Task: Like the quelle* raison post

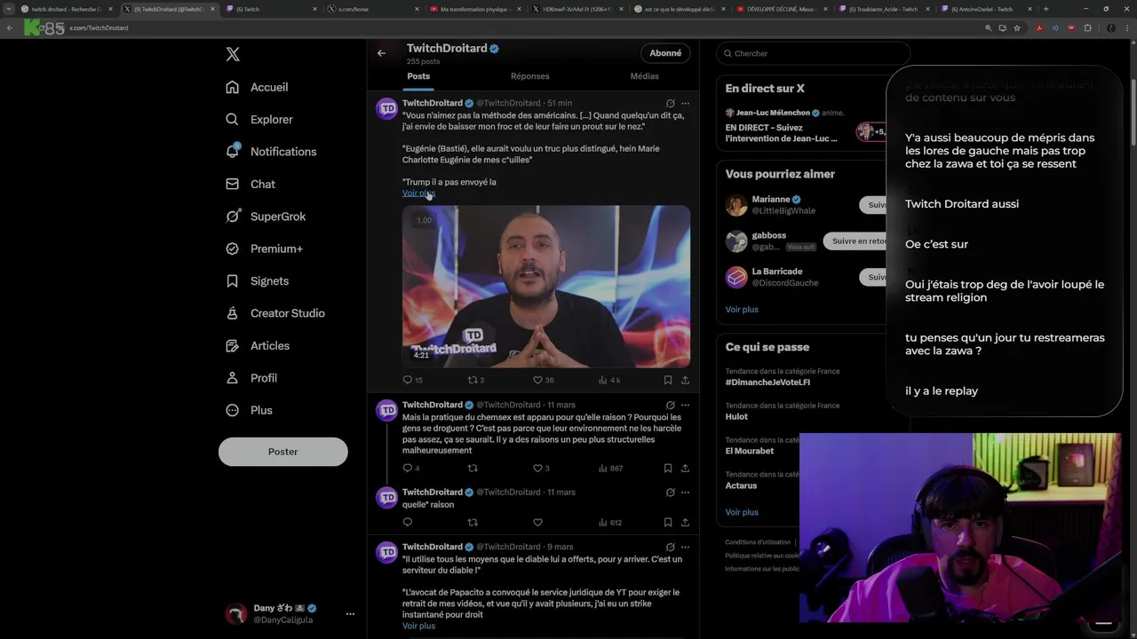Action: click(537, 523)
